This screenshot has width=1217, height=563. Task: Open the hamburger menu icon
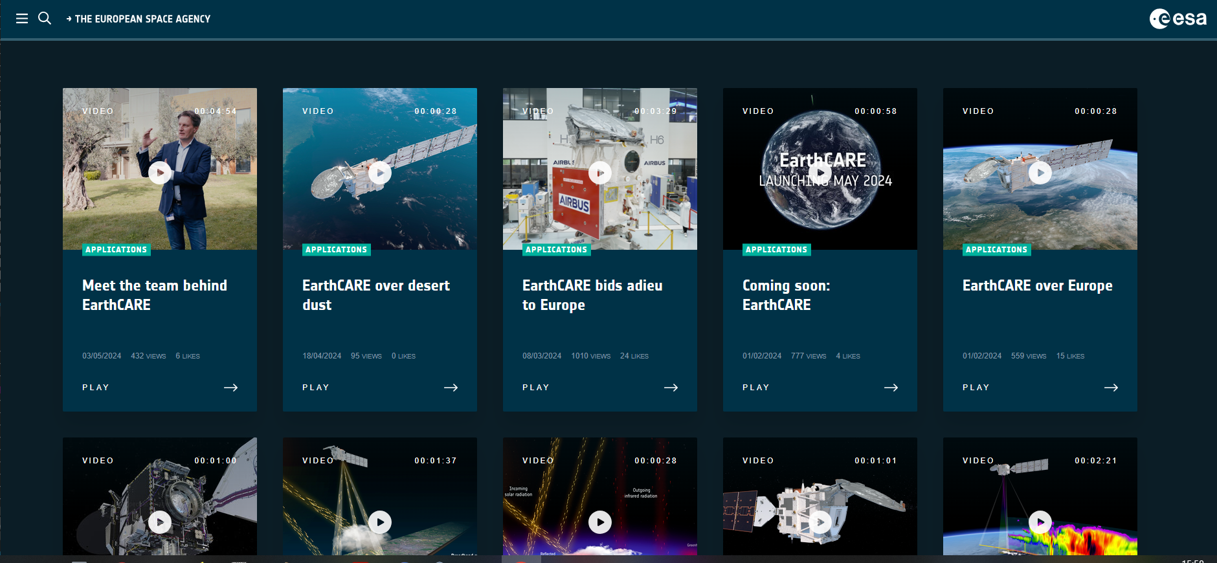click(22, 19)
